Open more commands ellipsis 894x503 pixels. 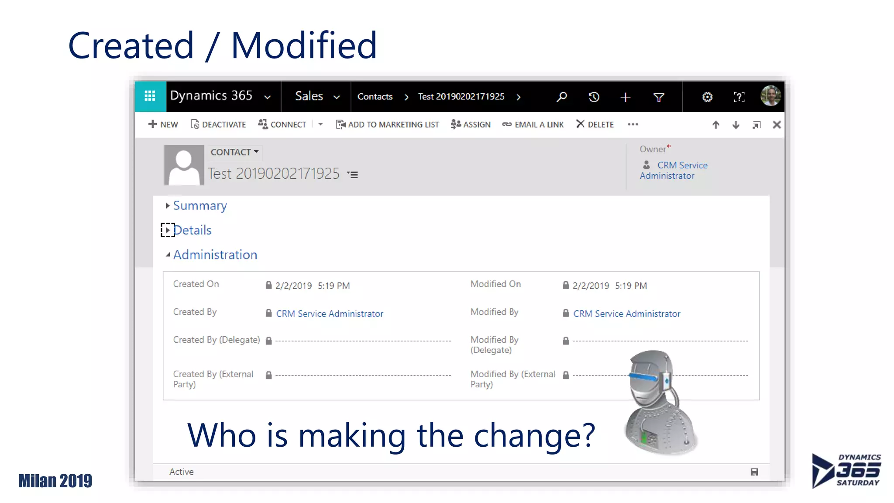633,124
